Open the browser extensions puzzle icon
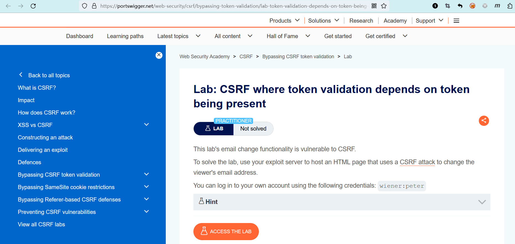 [510, 6]
